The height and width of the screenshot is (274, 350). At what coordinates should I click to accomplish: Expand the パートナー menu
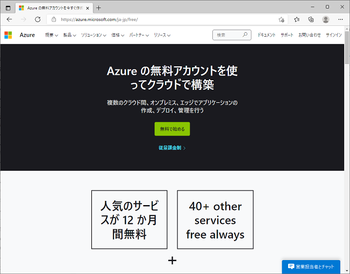[x=139, y=35]
